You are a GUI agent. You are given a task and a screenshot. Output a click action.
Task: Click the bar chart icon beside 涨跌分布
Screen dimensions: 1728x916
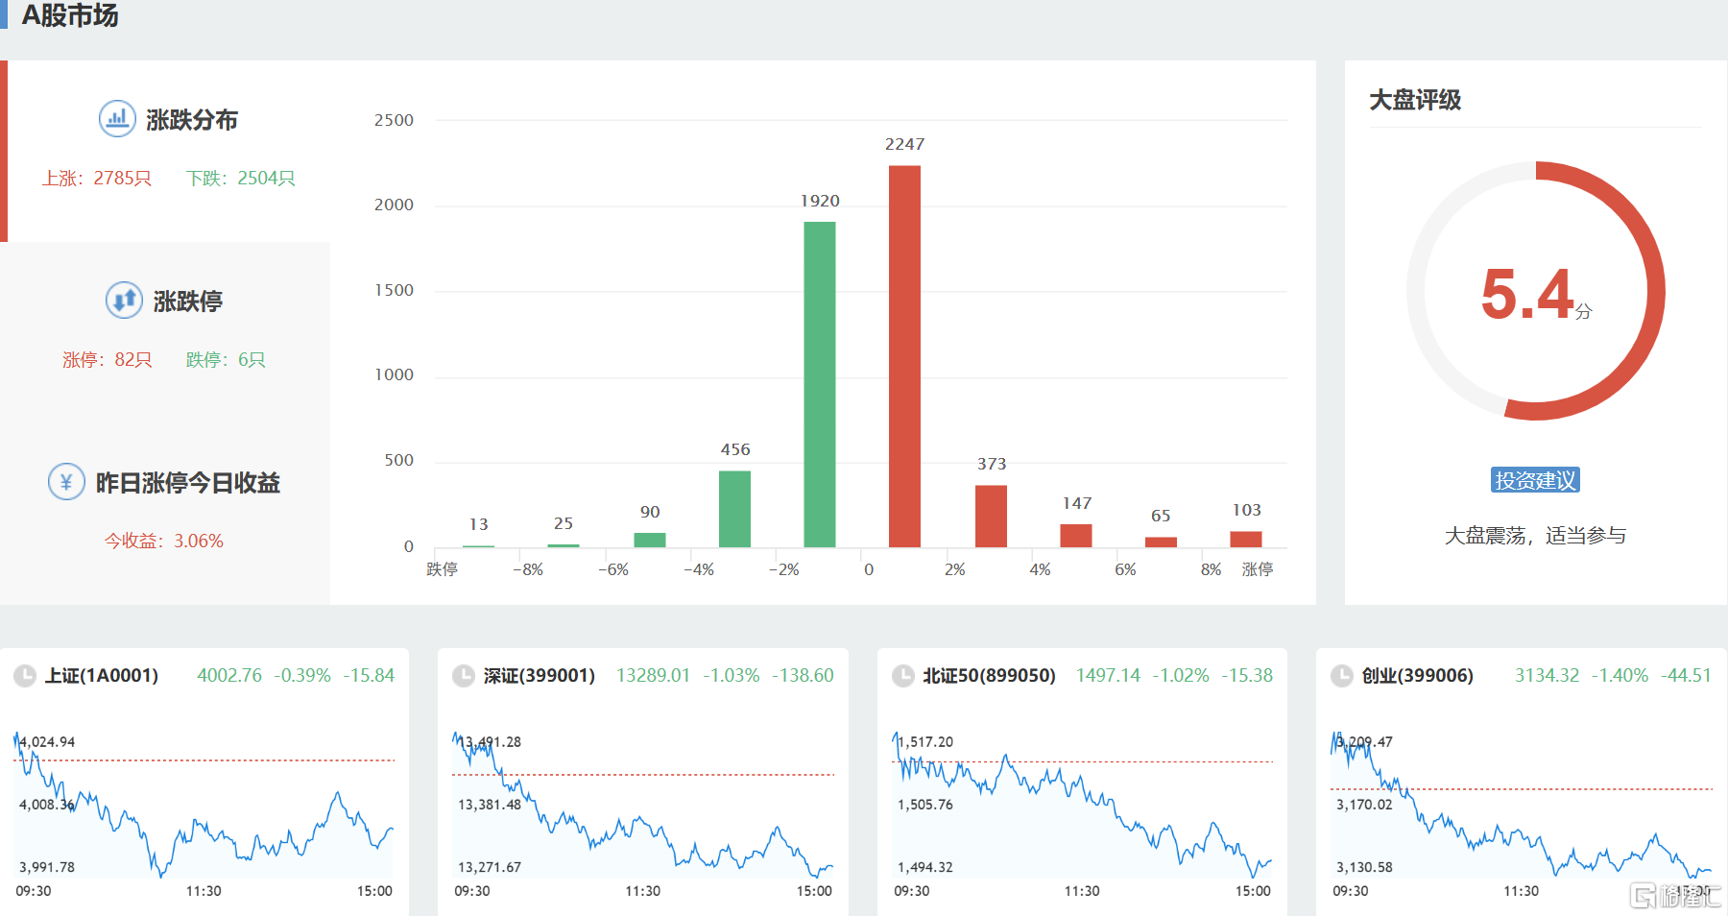(x=117, y=119)
